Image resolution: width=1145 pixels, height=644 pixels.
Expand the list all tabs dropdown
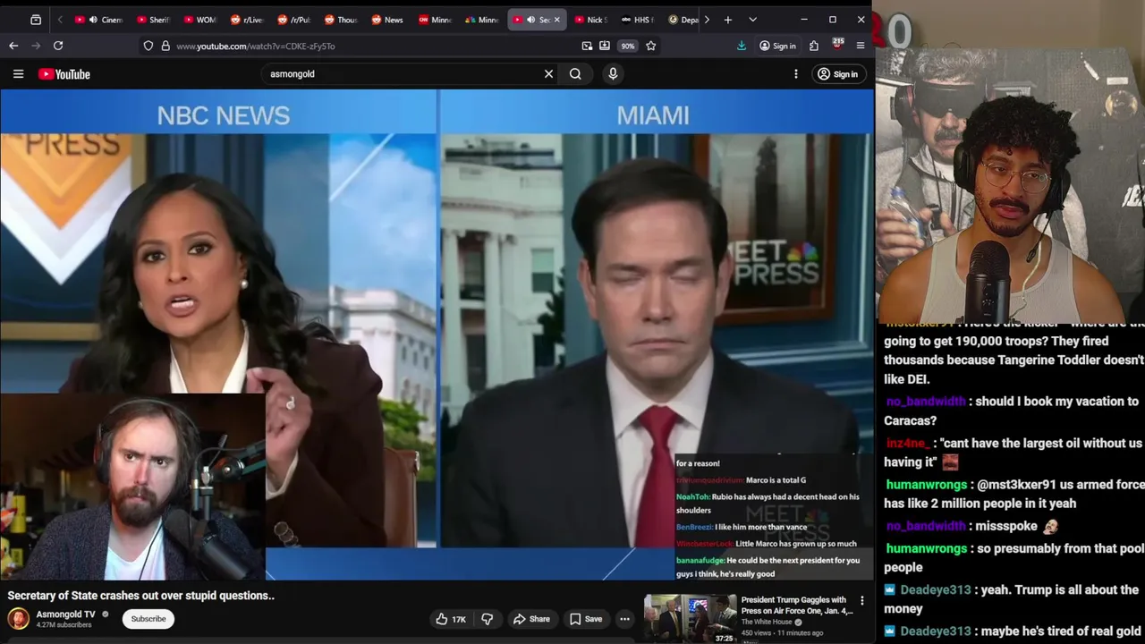[x=752, y=20]
